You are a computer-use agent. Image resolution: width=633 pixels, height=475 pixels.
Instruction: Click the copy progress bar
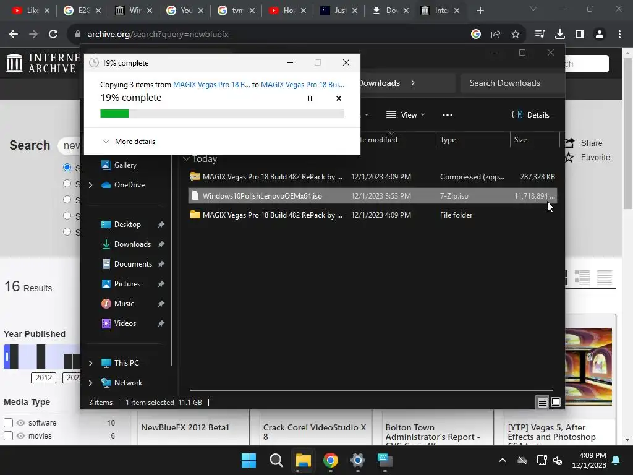point(222,114)
